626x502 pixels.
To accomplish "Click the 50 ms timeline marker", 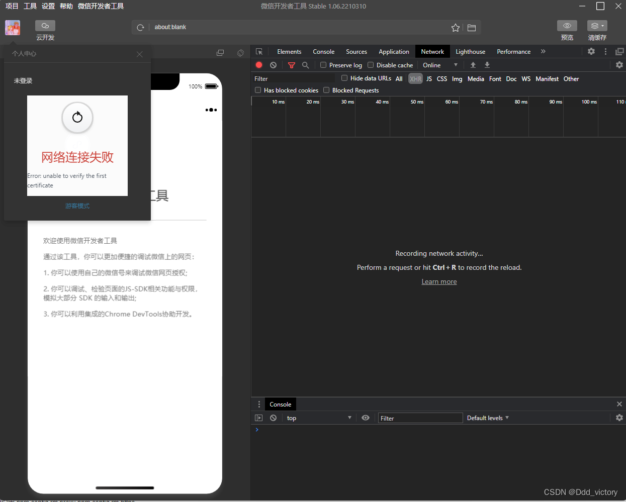I will click(417, 102).
